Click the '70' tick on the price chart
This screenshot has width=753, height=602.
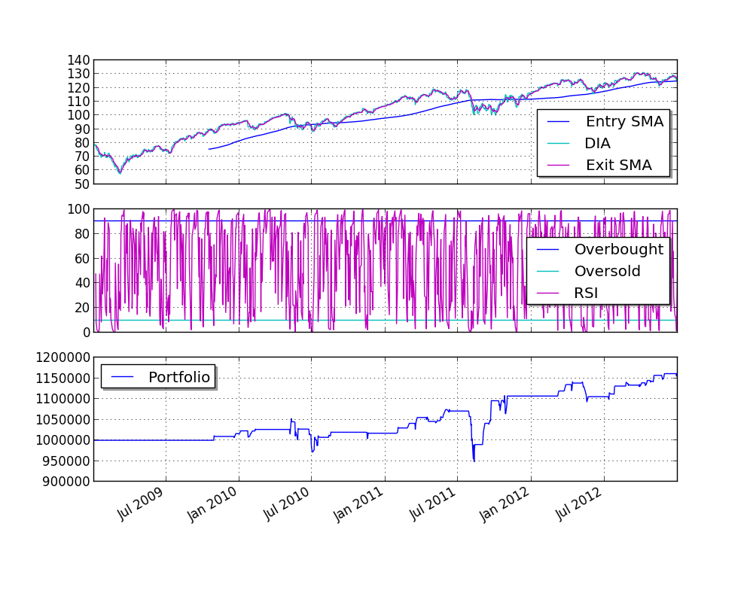82,157
